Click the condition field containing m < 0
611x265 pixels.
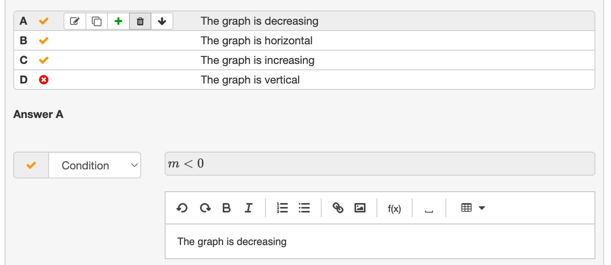point(380,164)
